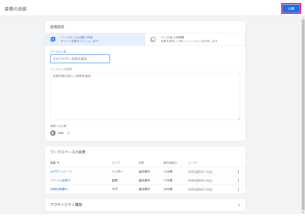Open more options for ファイル拡張子 row
Image resolution: width=305 pixels, height=216 pixels.
click(238, 180)
